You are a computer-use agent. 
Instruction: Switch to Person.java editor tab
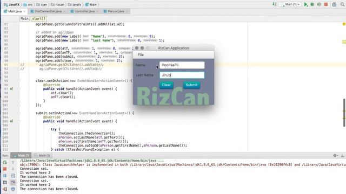tap(115, 11)
